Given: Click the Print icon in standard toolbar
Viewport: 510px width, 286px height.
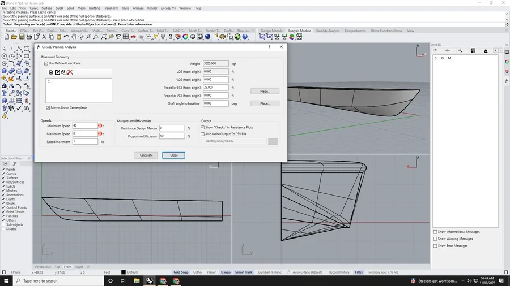Looking at the screenshot, I should pos(29,37).
